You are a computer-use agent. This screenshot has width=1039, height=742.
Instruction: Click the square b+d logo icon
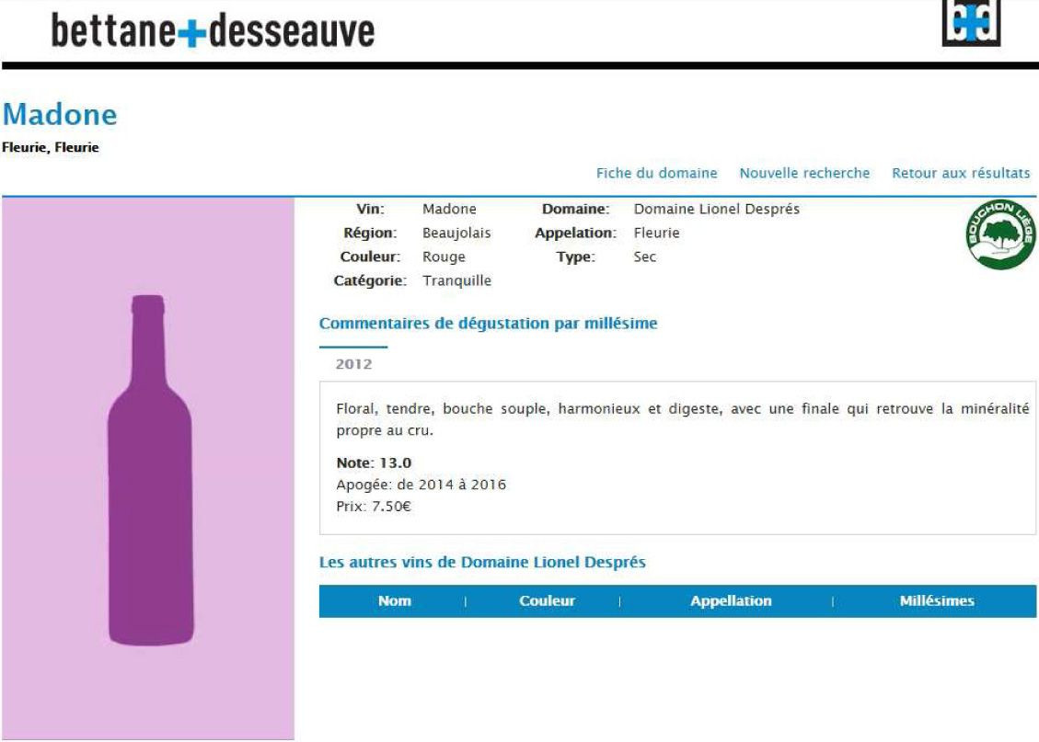tap(971, 23)
